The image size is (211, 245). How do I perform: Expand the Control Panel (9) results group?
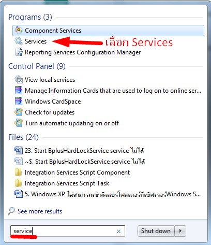click(37, 66)
